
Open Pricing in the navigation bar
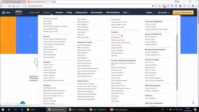click(x=69, y=12)
